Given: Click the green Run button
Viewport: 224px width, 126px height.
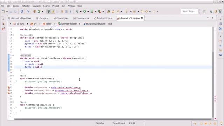Looking at the screenshot, I should 85,12.
